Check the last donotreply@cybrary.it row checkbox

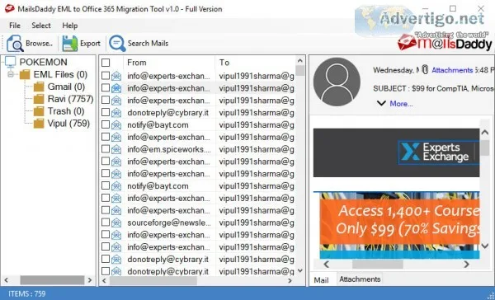tap(106, 271)
